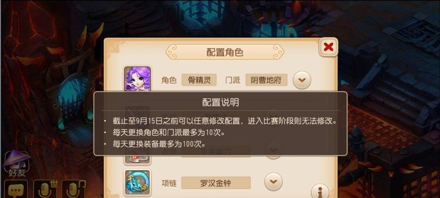Dismiss the 配置说明 tooltip heading

click(x=221, y=102)
